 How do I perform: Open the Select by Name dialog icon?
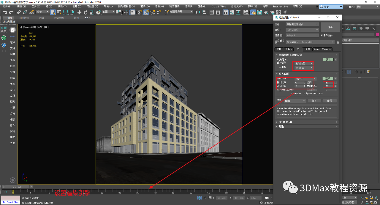point(58,12)
